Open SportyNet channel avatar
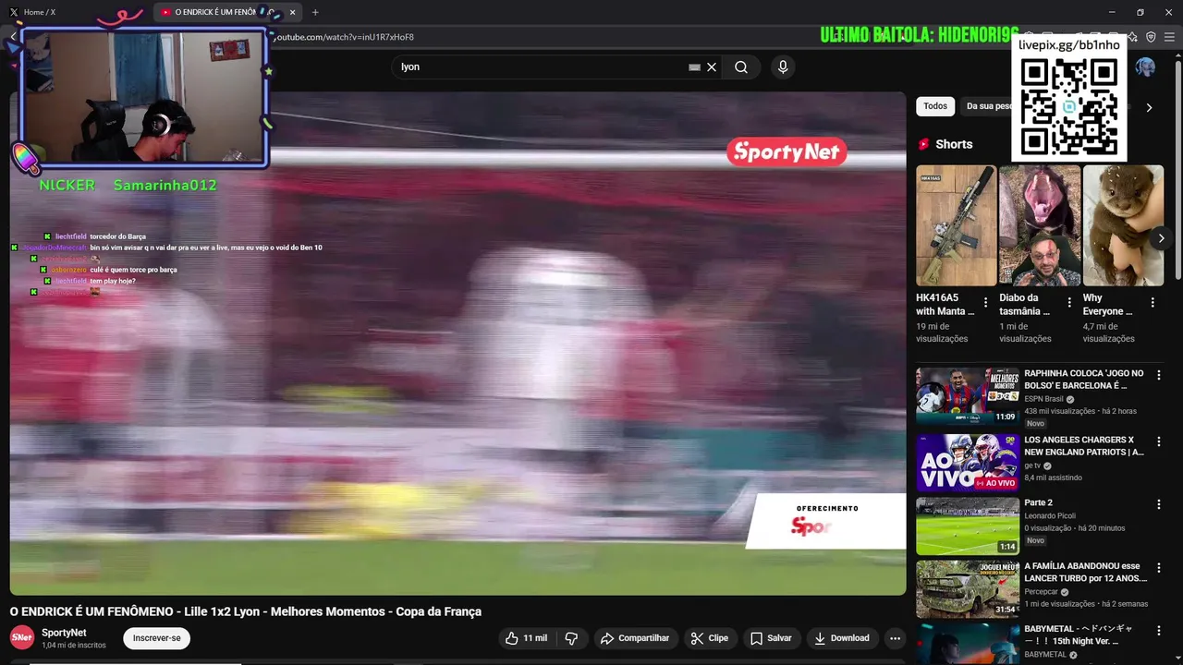 click(x=22, y=637)
